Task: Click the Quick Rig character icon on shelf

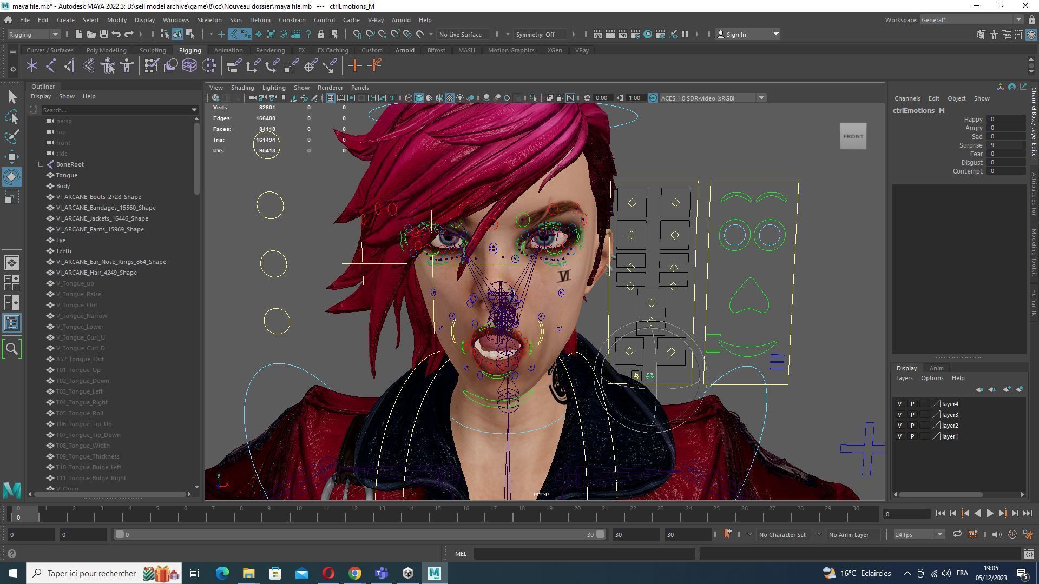Action: (108, 66)
